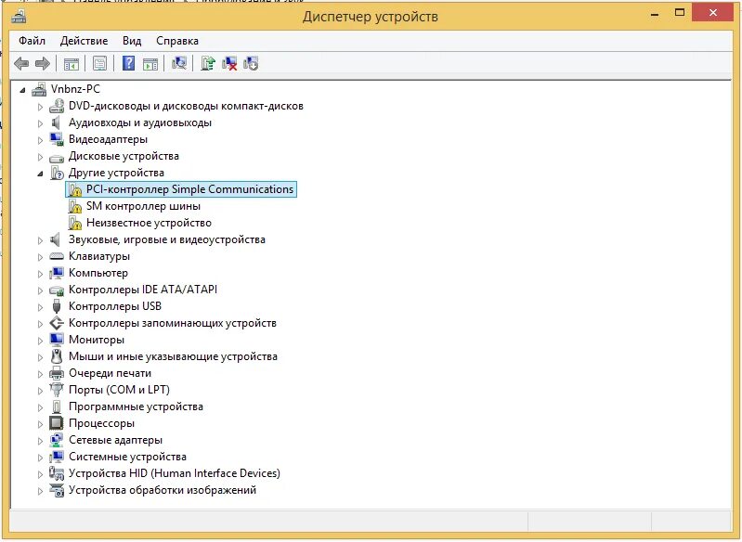The height and width of the screenshot is (542, 742).
Task: Click the last toolbar icon with down arrow
Action: (x=251, y=63)
